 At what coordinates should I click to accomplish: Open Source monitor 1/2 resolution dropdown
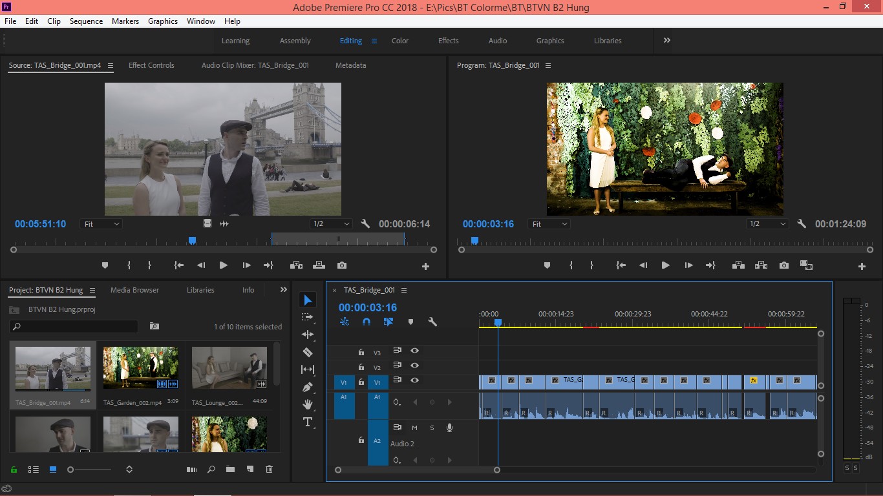[x=330, y=224]
